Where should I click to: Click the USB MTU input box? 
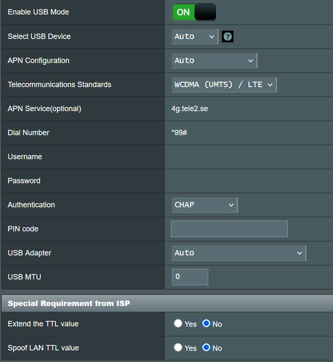point(190,277)
